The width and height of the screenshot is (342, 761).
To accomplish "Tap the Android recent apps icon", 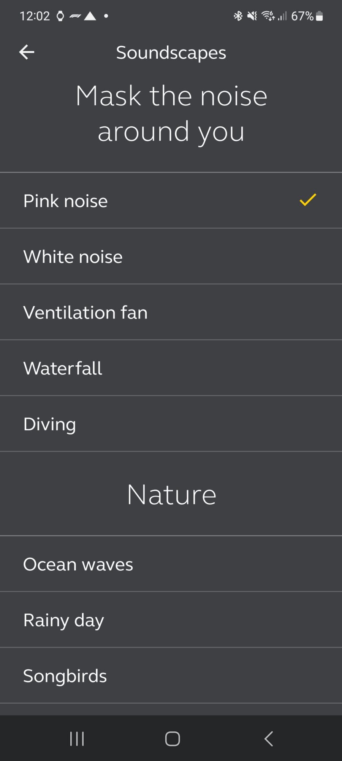I will point(77,739).
